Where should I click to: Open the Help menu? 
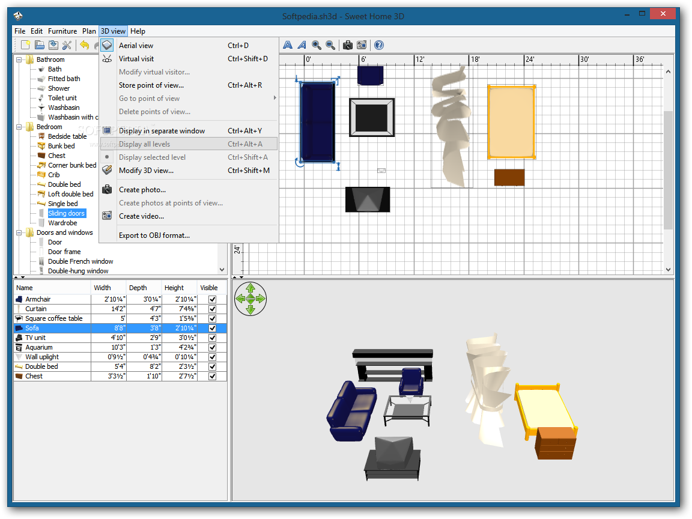(138, 31)
